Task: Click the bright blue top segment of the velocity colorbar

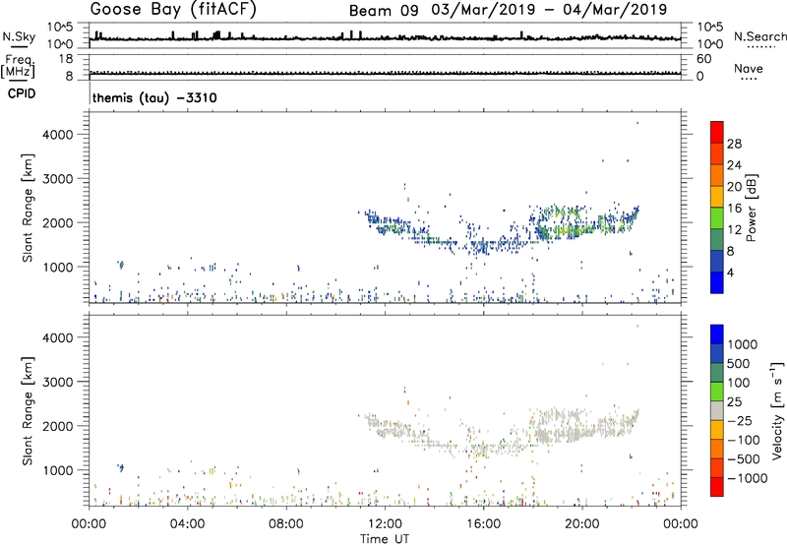Action: pyautogui.click(x=717, y=334)
